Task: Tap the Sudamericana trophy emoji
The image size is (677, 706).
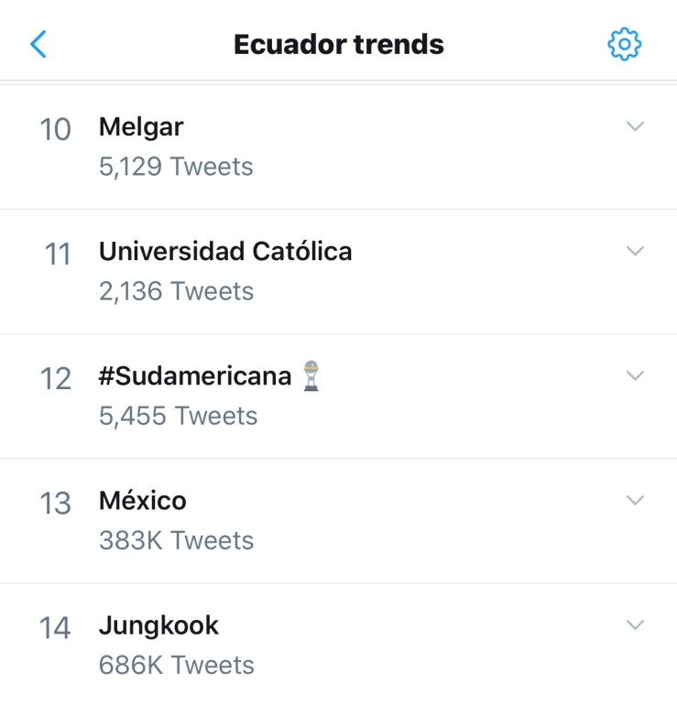Action: pyautogui.click(x=313, y=376)
